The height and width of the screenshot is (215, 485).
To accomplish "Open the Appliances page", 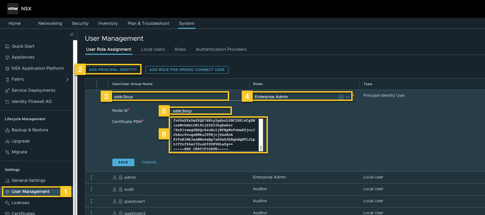I will click(x=23, y=57).
